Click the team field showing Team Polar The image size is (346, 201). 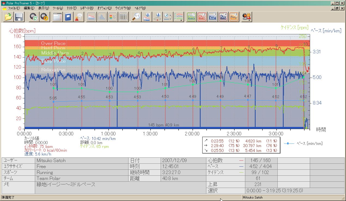[81, 178]
